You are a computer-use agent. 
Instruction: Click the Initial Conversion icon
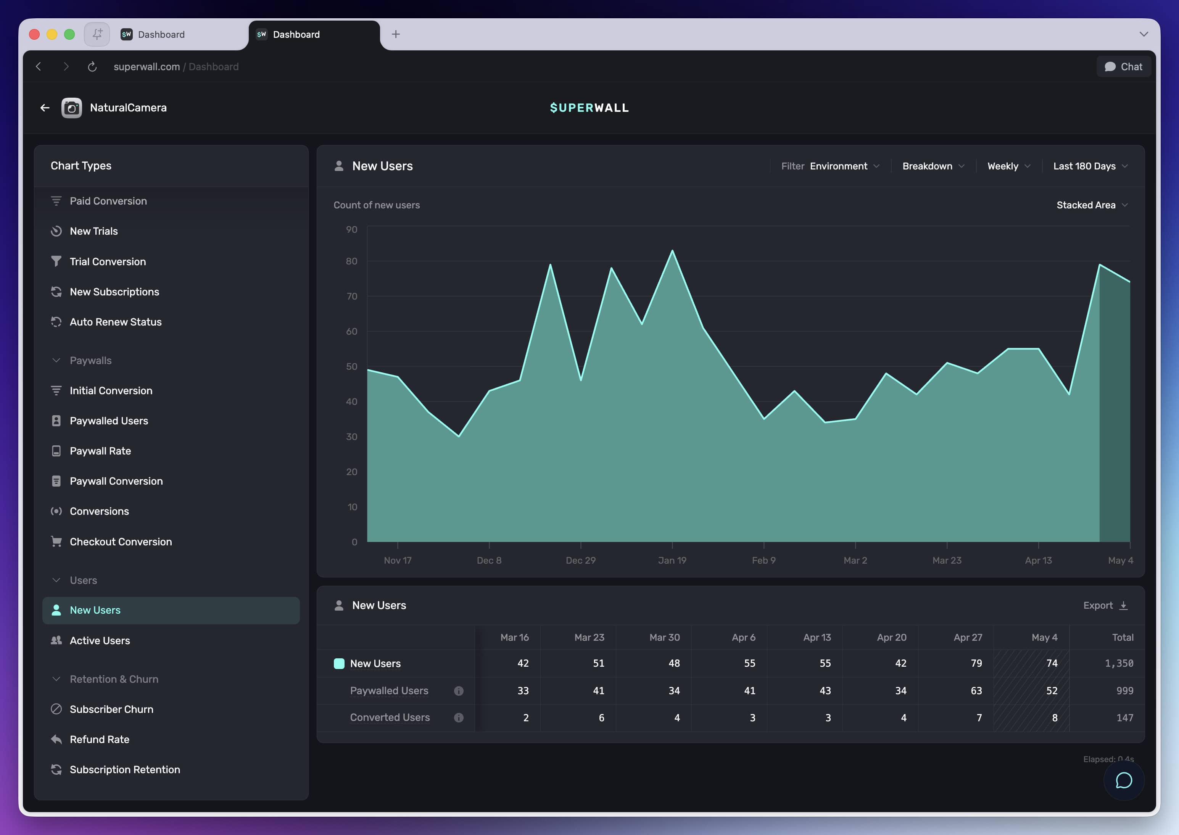(56, 391)
